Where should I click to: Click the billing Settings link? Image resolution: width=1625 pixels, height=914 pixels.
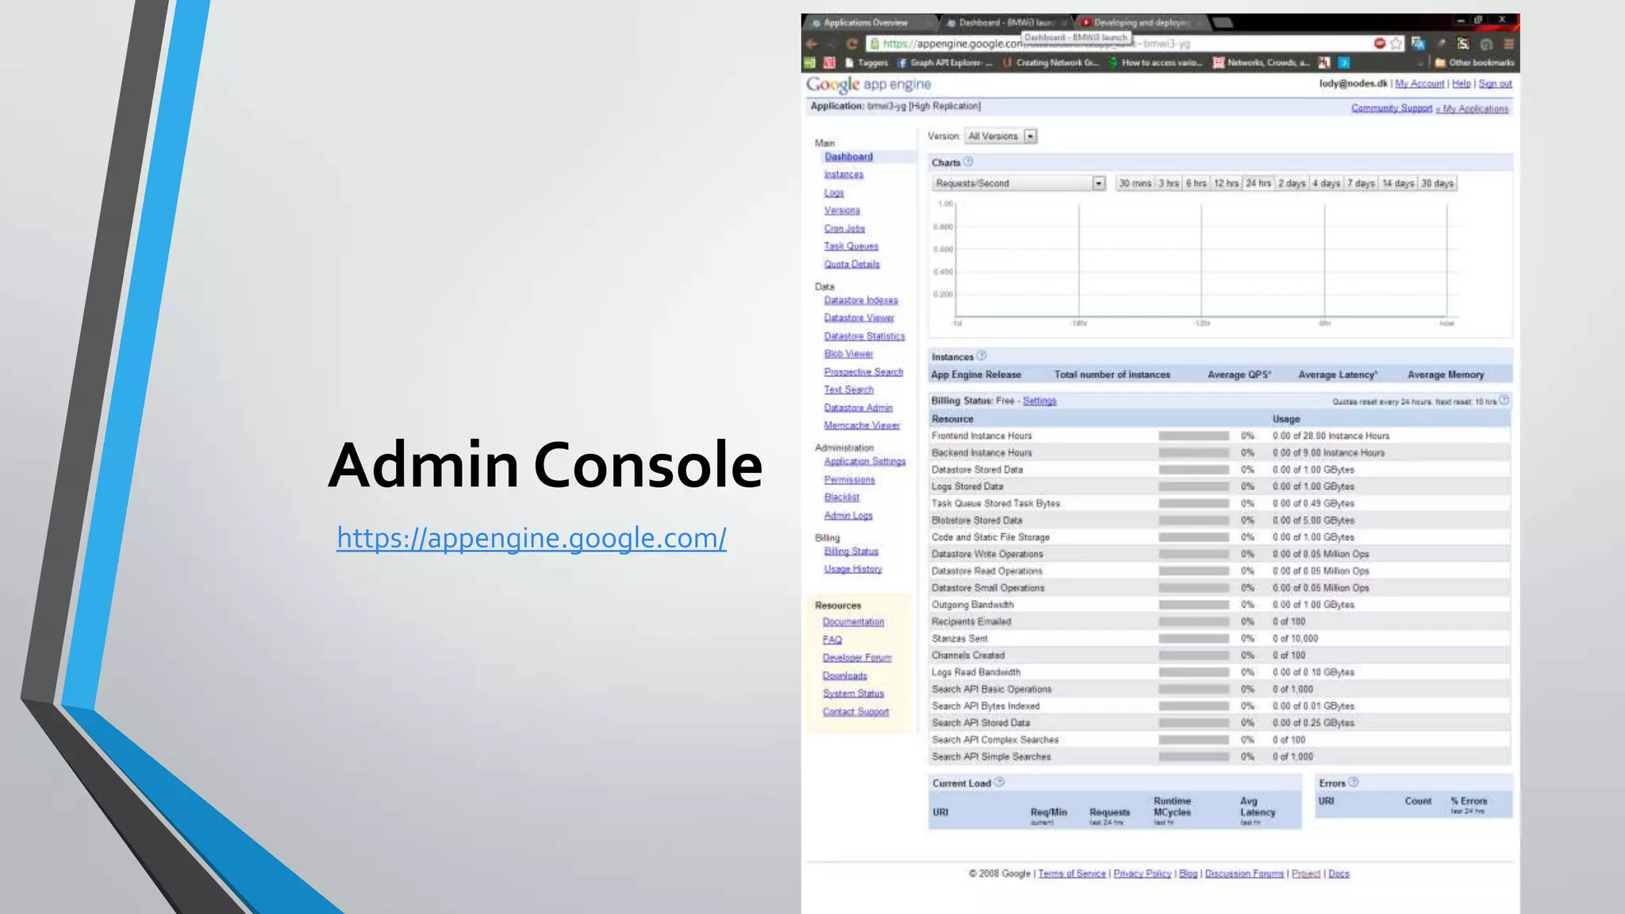click(1039, 401)
